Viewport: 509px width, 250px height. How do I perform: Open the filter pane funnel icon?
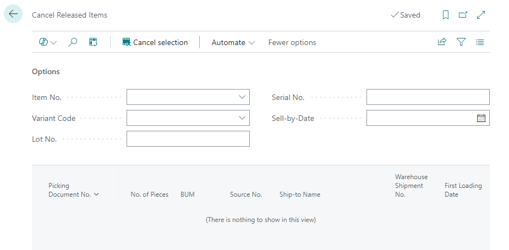pos(461,42)
